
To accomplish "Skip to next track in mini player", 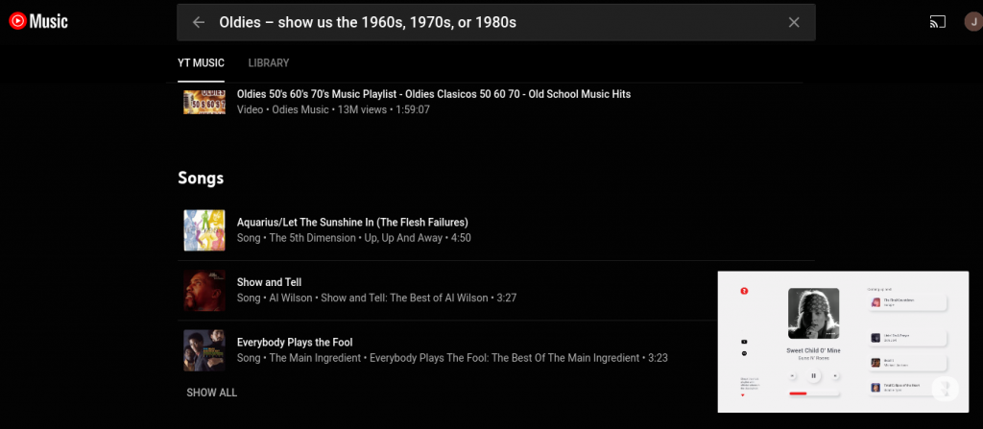I will pos(835,375).
